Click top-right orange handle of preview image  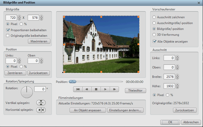(138, 17)
